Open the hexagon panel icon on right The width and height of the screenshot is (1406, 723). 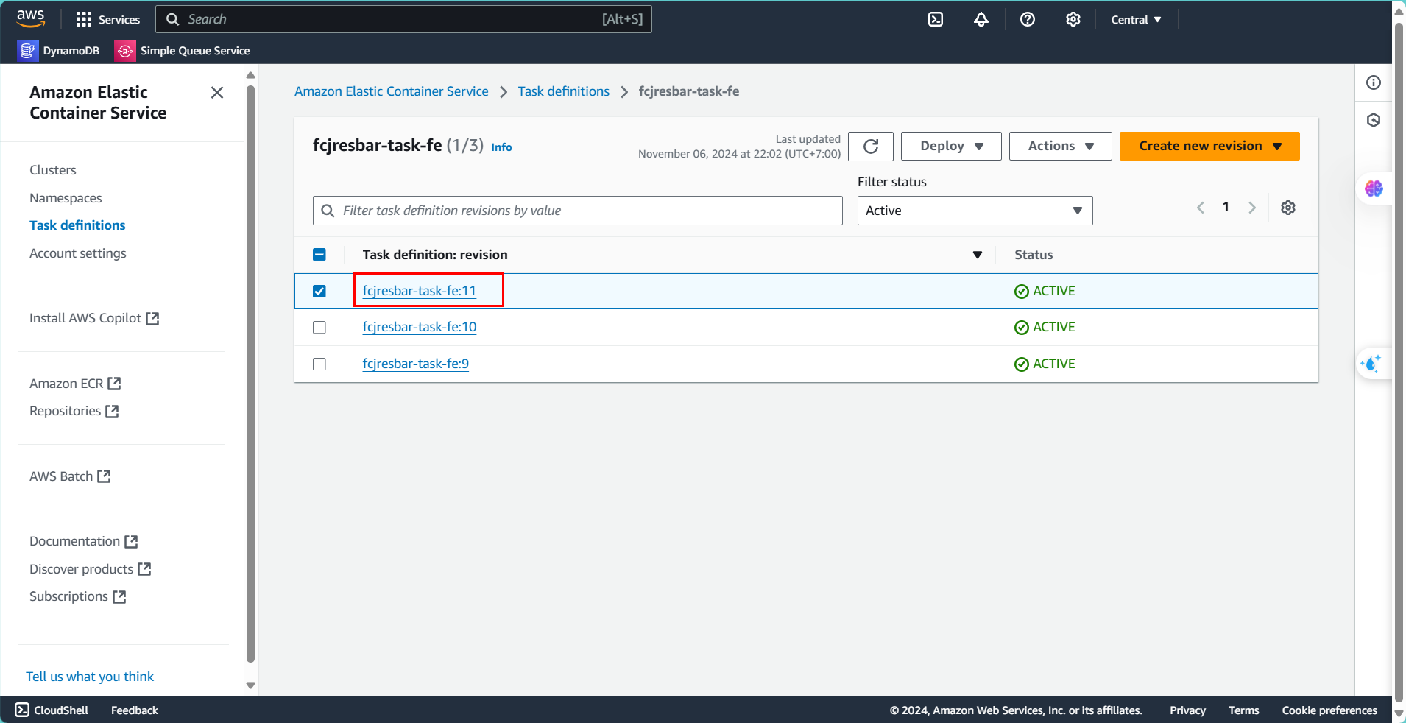pyautogui.click(x=1374, y=120)
